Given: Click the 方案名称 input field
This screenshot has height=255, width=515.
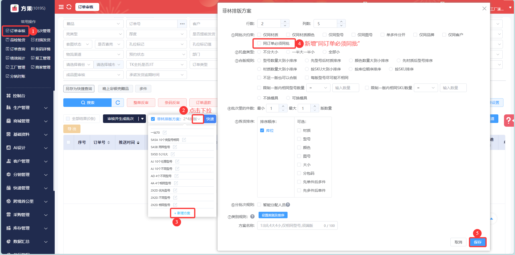Looking at the screenshot, I should [297, 226].
